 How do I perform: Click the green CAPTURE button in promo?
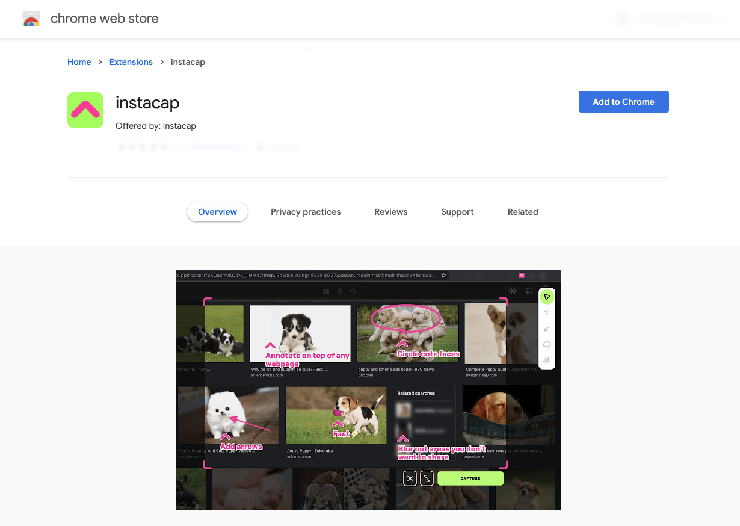pyautogui.click(x=470, y=478)
